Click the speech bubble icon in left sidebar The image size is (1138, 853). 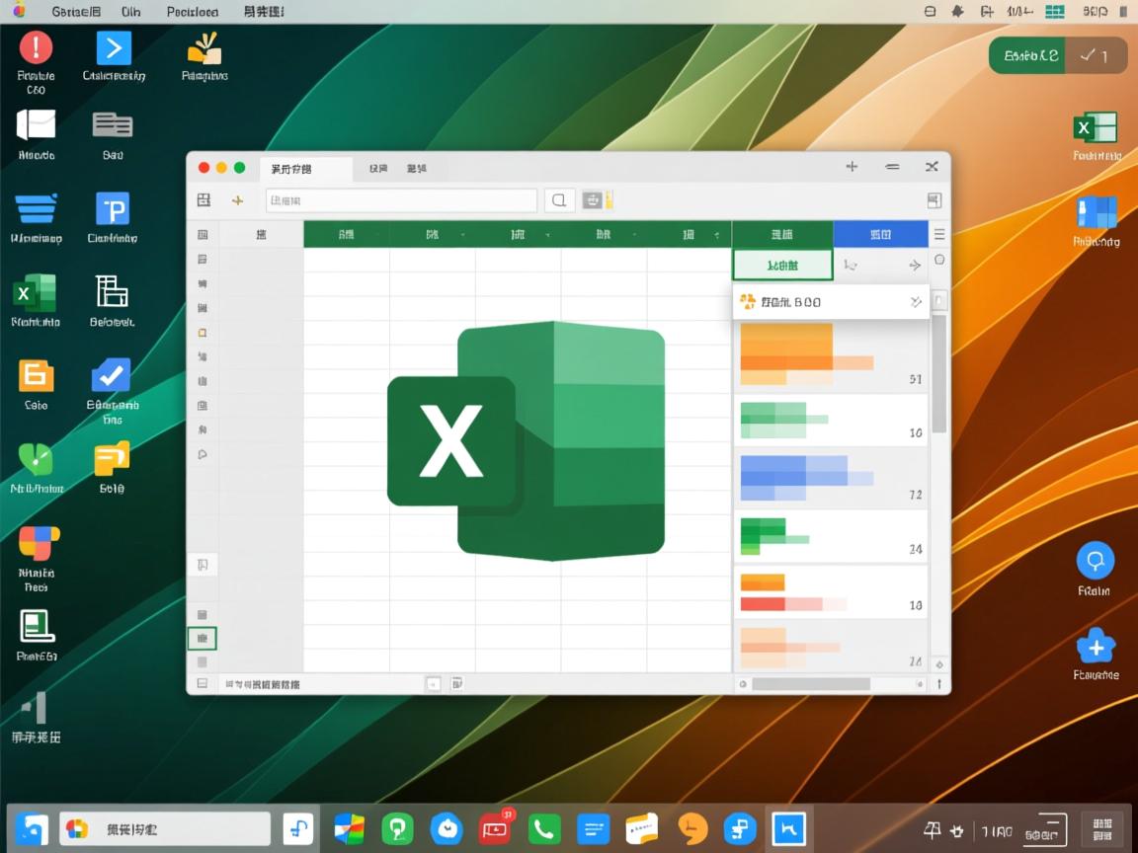203,454
